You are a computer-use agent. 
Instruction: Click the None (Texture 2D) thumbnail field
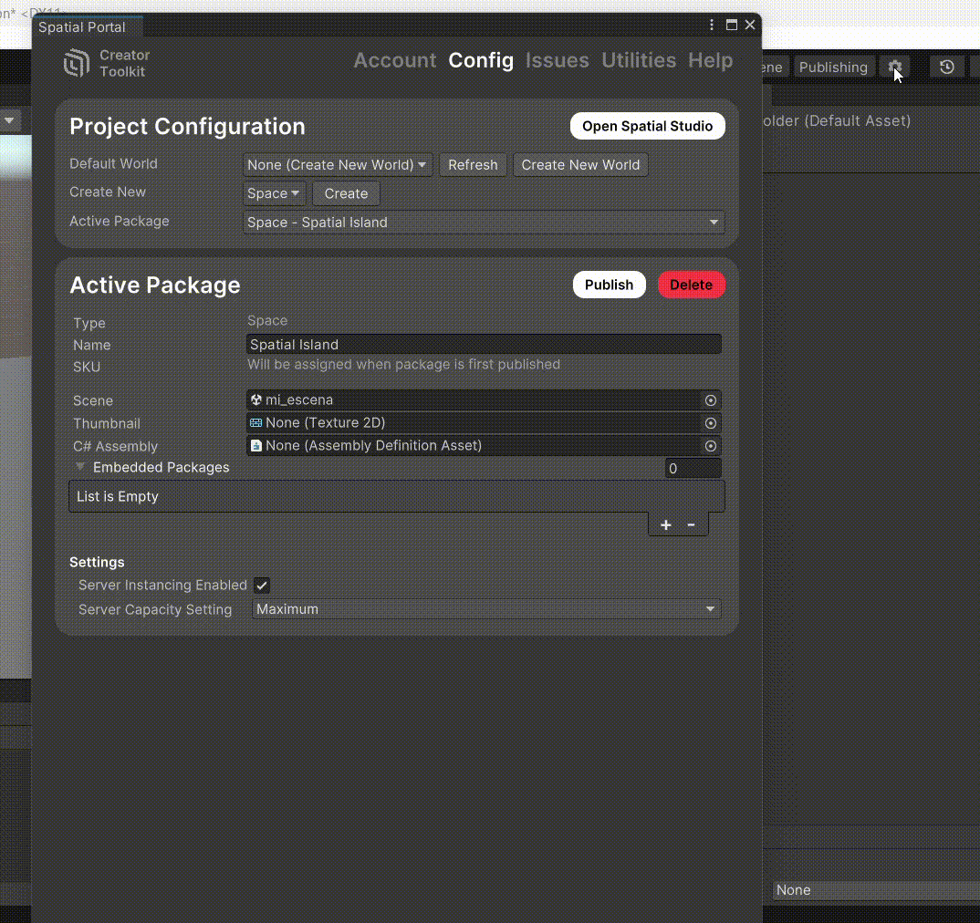point(484,423)
